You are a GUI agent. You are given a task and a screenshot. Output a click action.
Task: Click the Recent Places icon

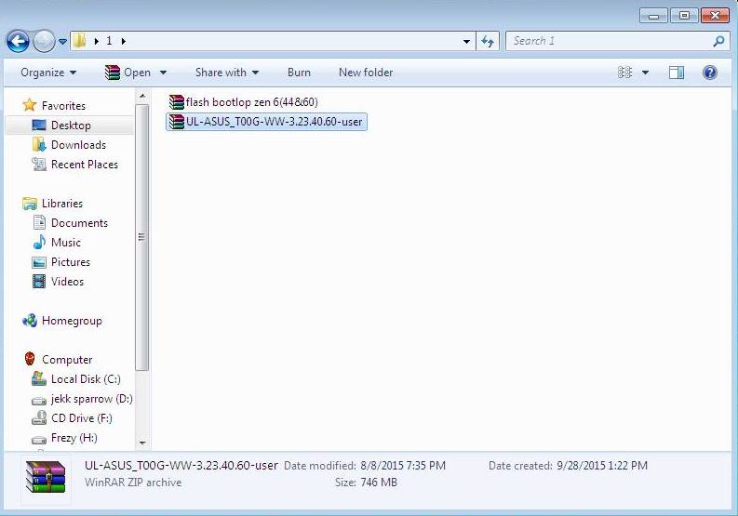tap(39, 165)
